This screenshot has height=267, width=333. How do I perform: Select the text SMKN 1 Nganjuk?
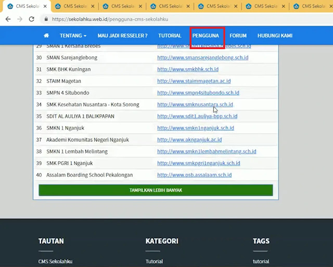pos(65,128)
